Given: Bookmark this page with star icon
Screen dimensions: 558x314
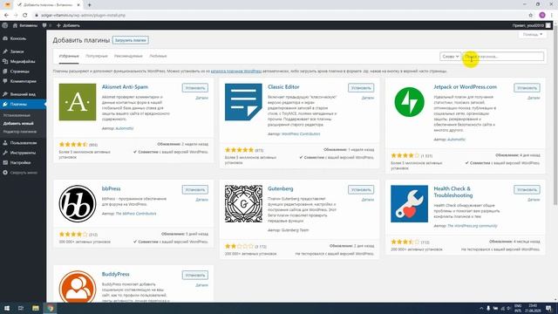Looking at the screenshot, I should (x=531, y=16).
